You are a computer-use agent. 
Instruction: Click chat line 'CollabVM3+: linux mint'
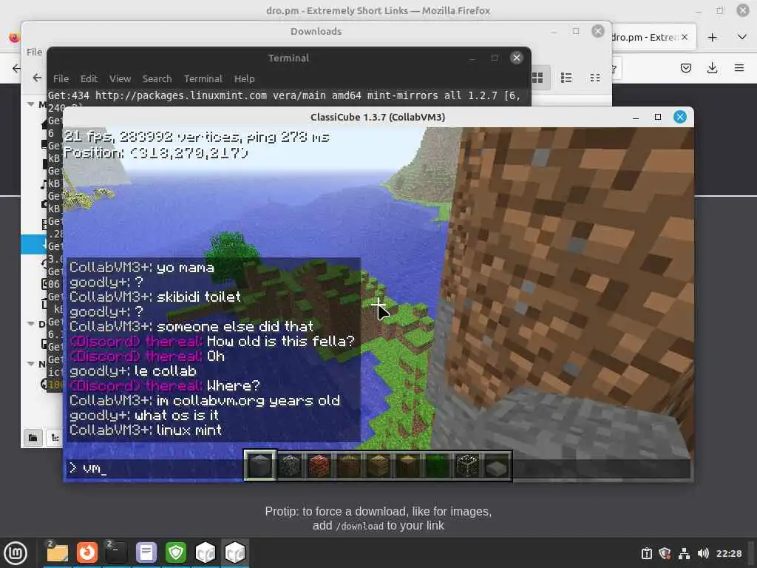[146, 430]
